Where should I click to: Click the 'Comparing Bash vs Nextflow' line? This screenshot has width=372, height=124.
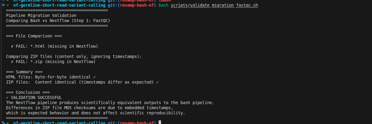click(58, 21)
